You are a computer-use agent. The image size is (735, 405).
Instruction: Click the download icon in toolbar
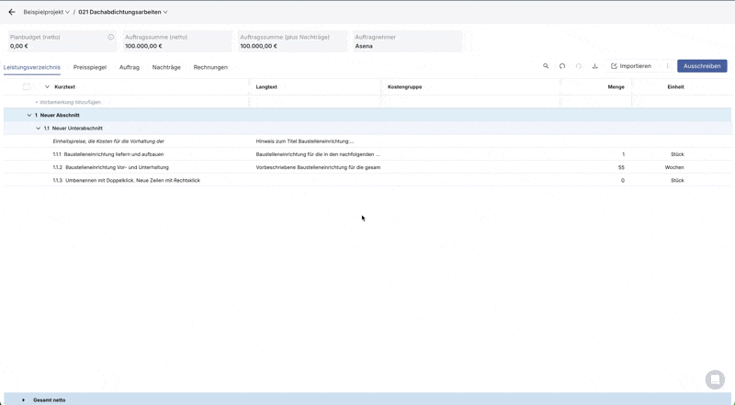595,66
